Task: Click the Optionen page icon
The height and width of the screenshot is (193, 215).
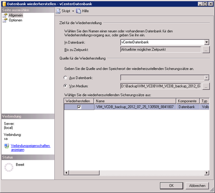Action: tap(5, 20)
